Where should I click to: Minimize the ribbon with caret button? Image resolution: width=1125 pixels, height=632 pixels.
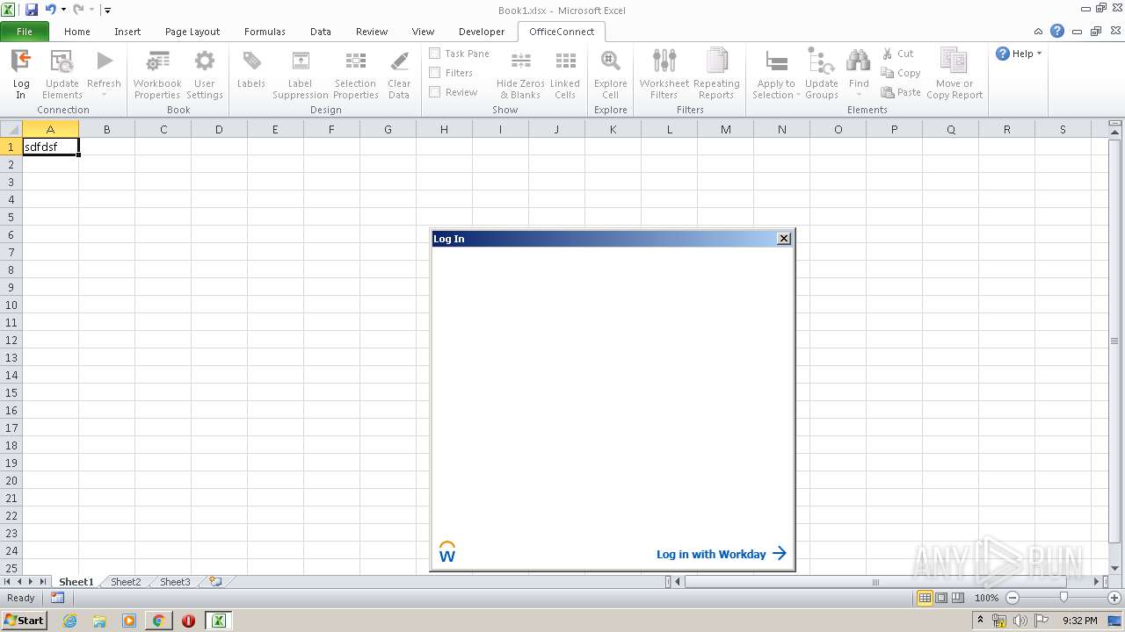1039,31
